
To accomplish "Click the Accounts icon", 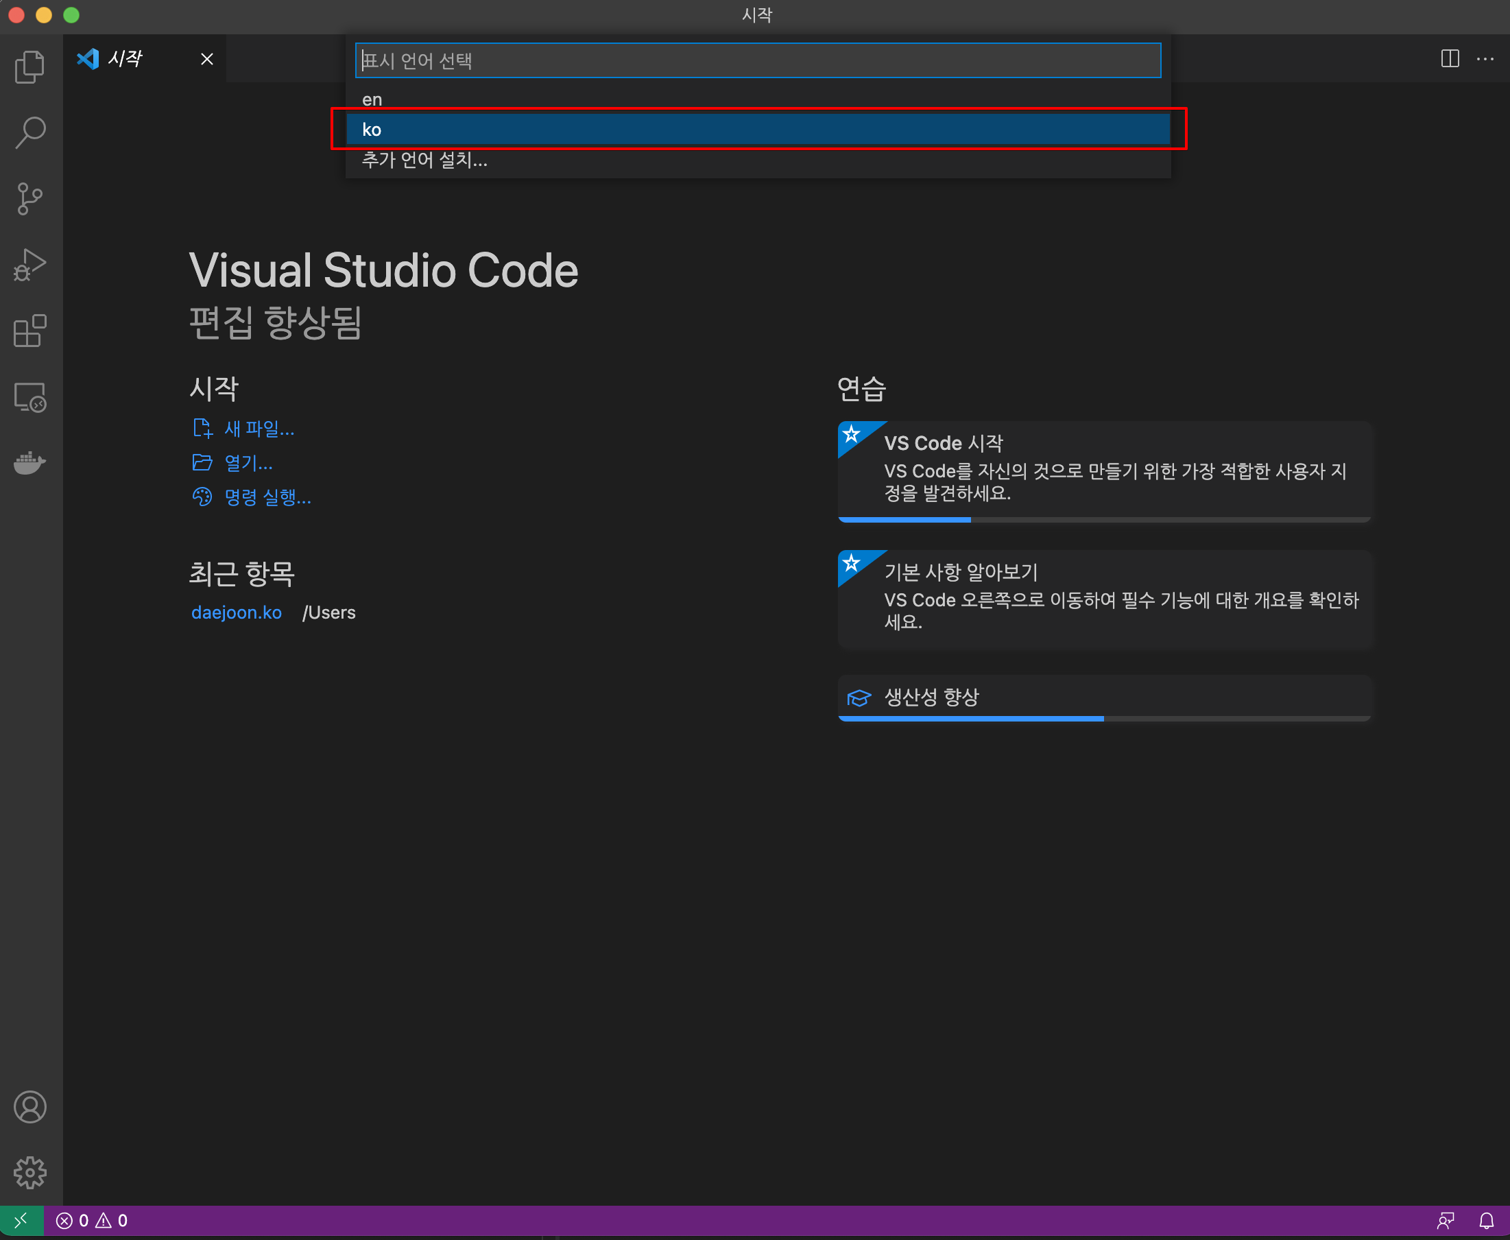I will (x=30, y=1106).
